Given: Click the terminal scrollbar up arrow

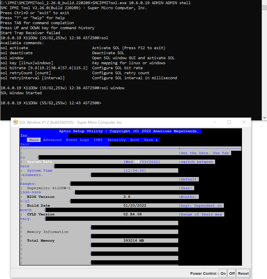Looking at the screenshot, I should [264, 2].
